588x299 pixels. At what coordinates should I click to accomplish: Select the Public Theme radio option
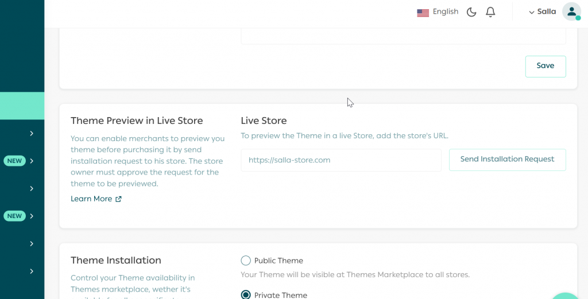[x=246, y=261]
